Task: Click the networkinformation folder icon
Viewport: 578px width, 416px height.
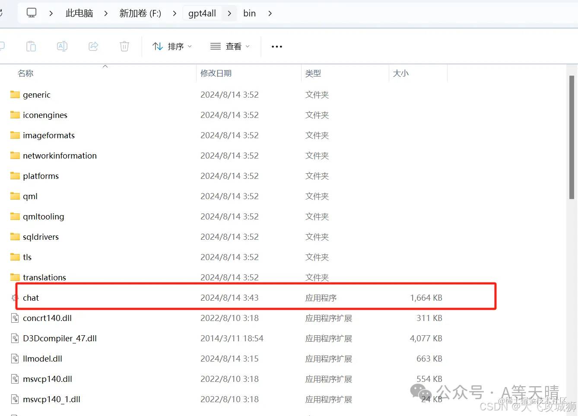Action: pyautogui.click(x=15, y=156)
